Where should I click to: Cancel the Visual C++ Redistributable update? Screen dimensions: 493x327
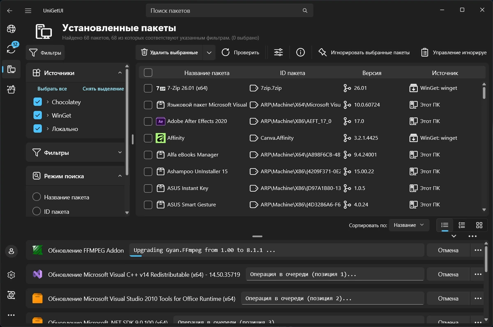448,274
